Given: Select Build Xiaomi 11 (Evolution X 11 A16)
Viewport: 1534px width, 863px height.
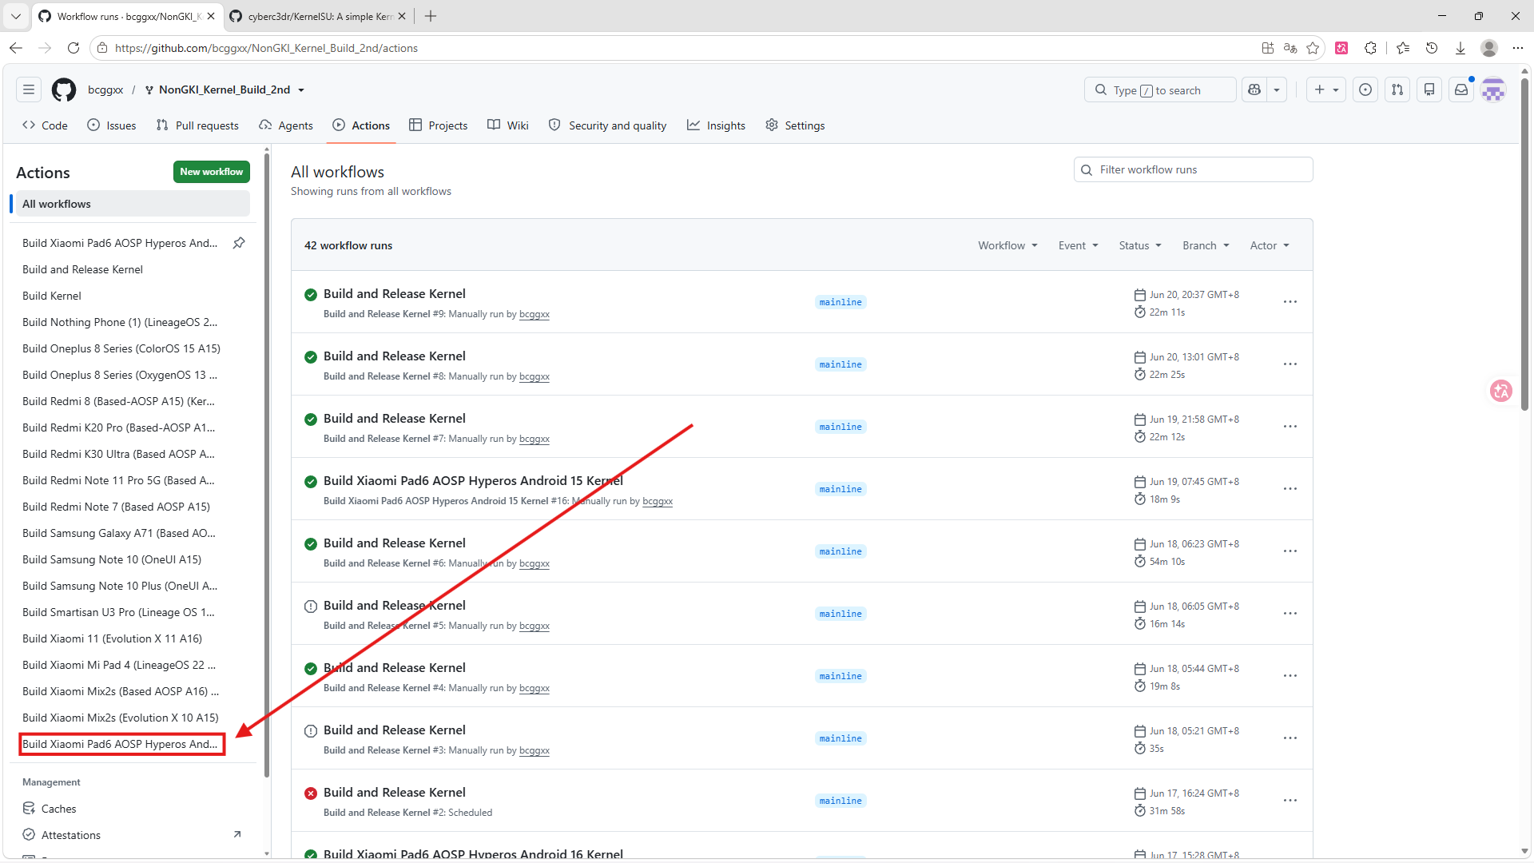Looking at the screenshot, I should (x=112, y=638).
